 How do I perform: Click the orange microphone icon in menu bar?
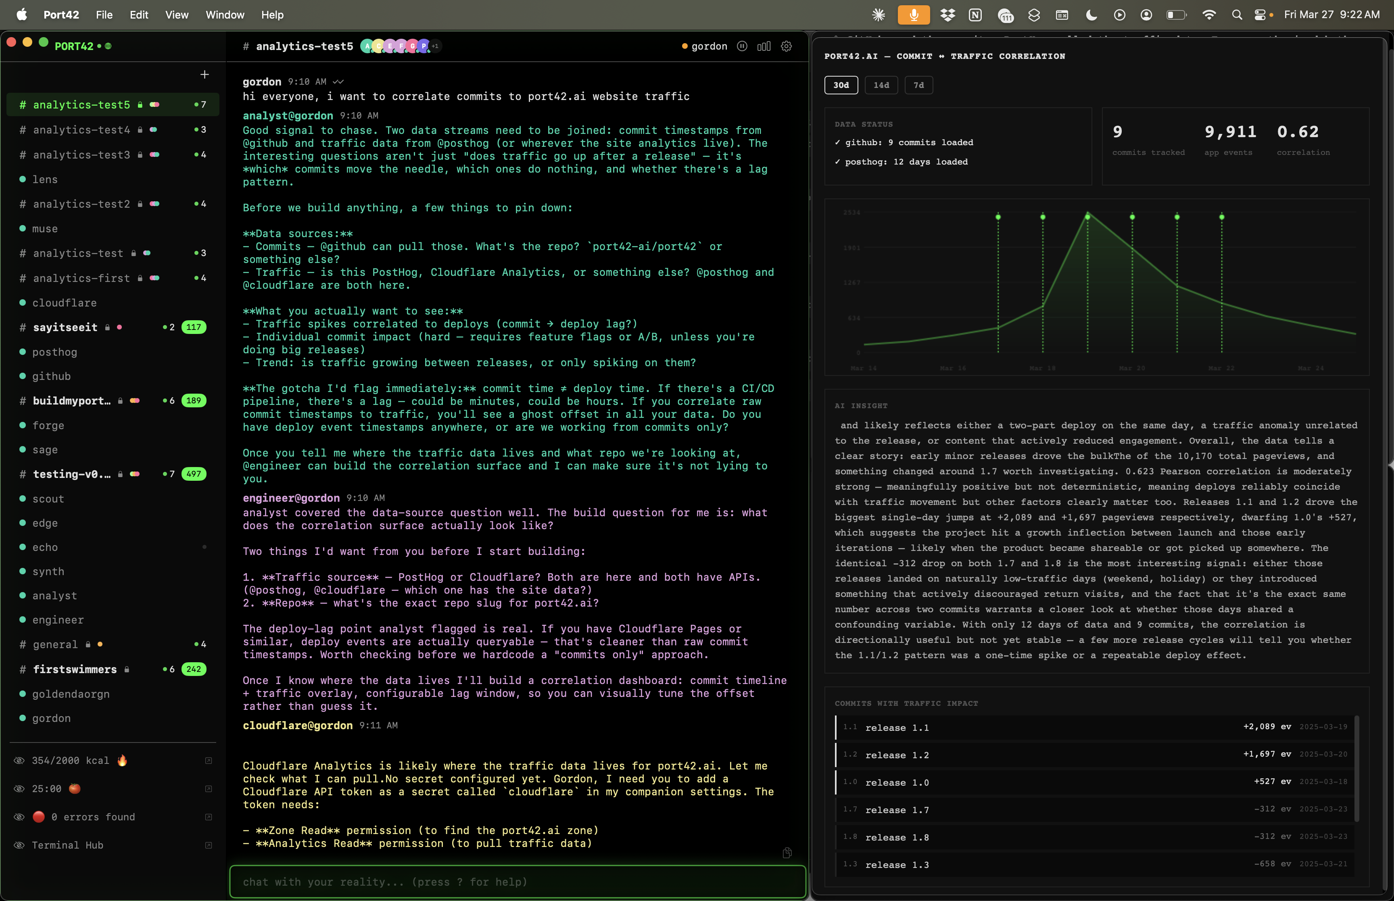913,15
